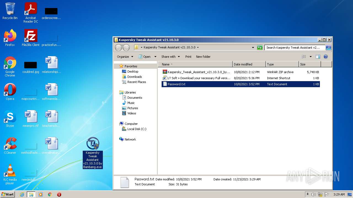
Task: Open Organize dropdown menu
Action: [125, 57]
